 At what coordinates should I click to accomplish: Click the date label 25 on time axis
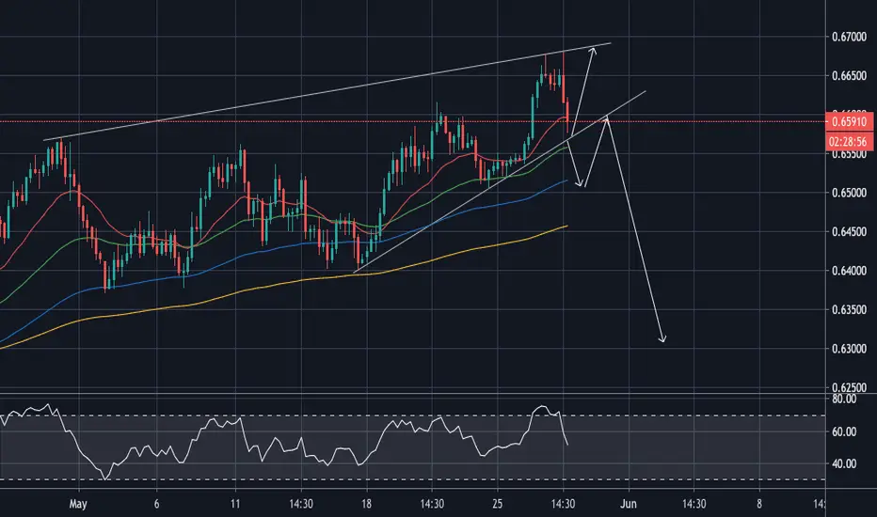pyautogui.click(x=497, y=504)
